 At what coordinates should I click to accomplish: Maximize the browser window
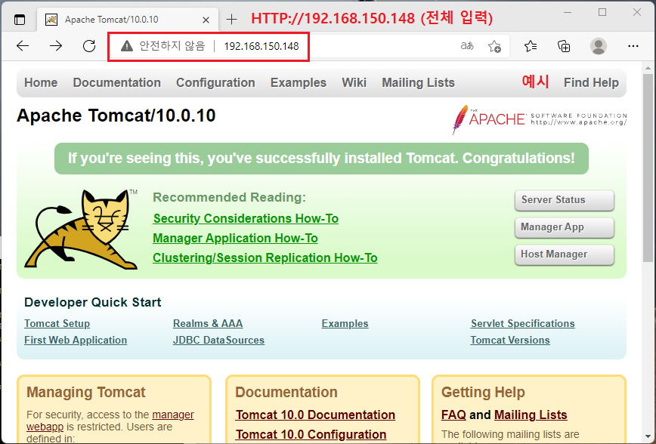tap(602, 13)
